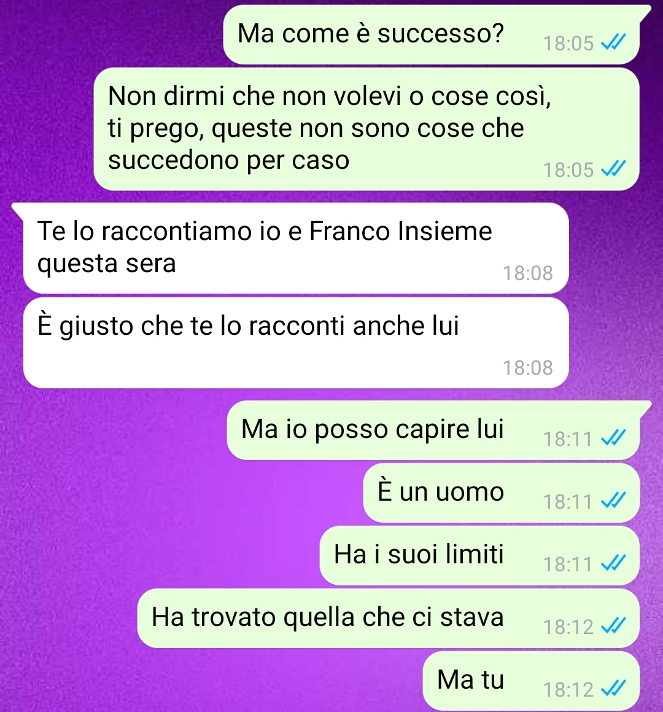Select the 'Ma io posso capire lui' bubble

click(433, 430)
